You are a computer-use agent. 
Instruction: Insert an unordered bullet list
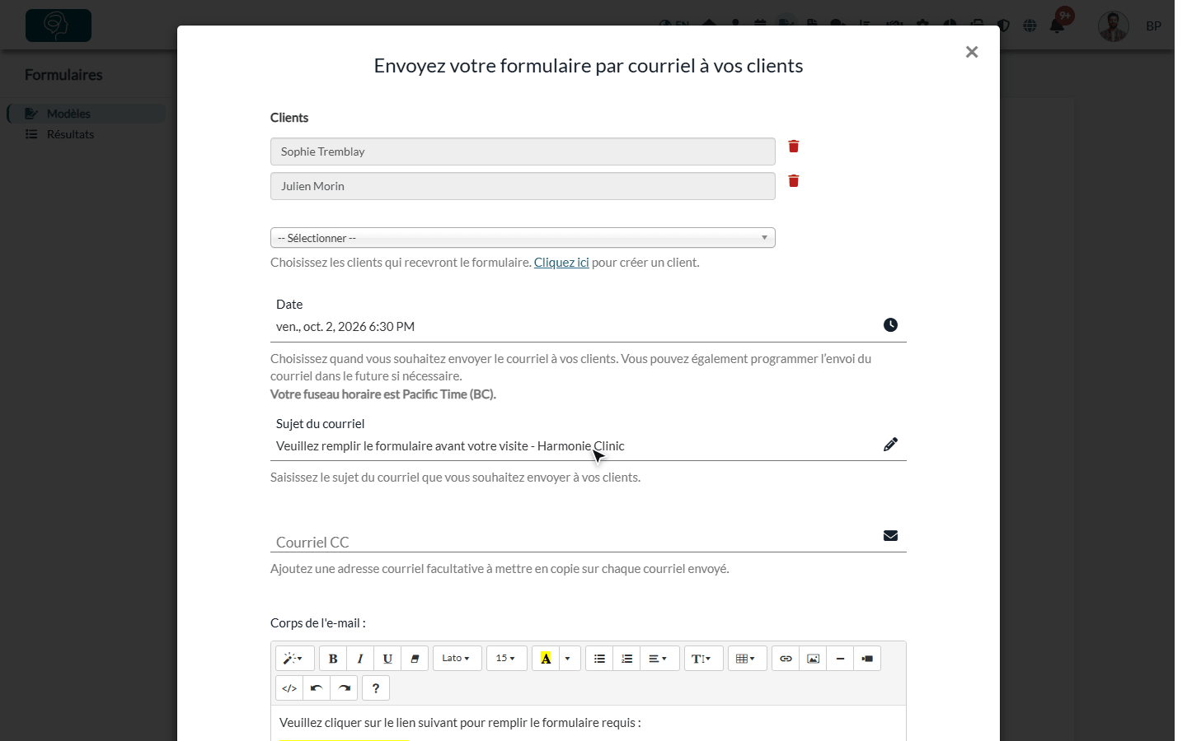pyautogui.click(x=599, y=659)
